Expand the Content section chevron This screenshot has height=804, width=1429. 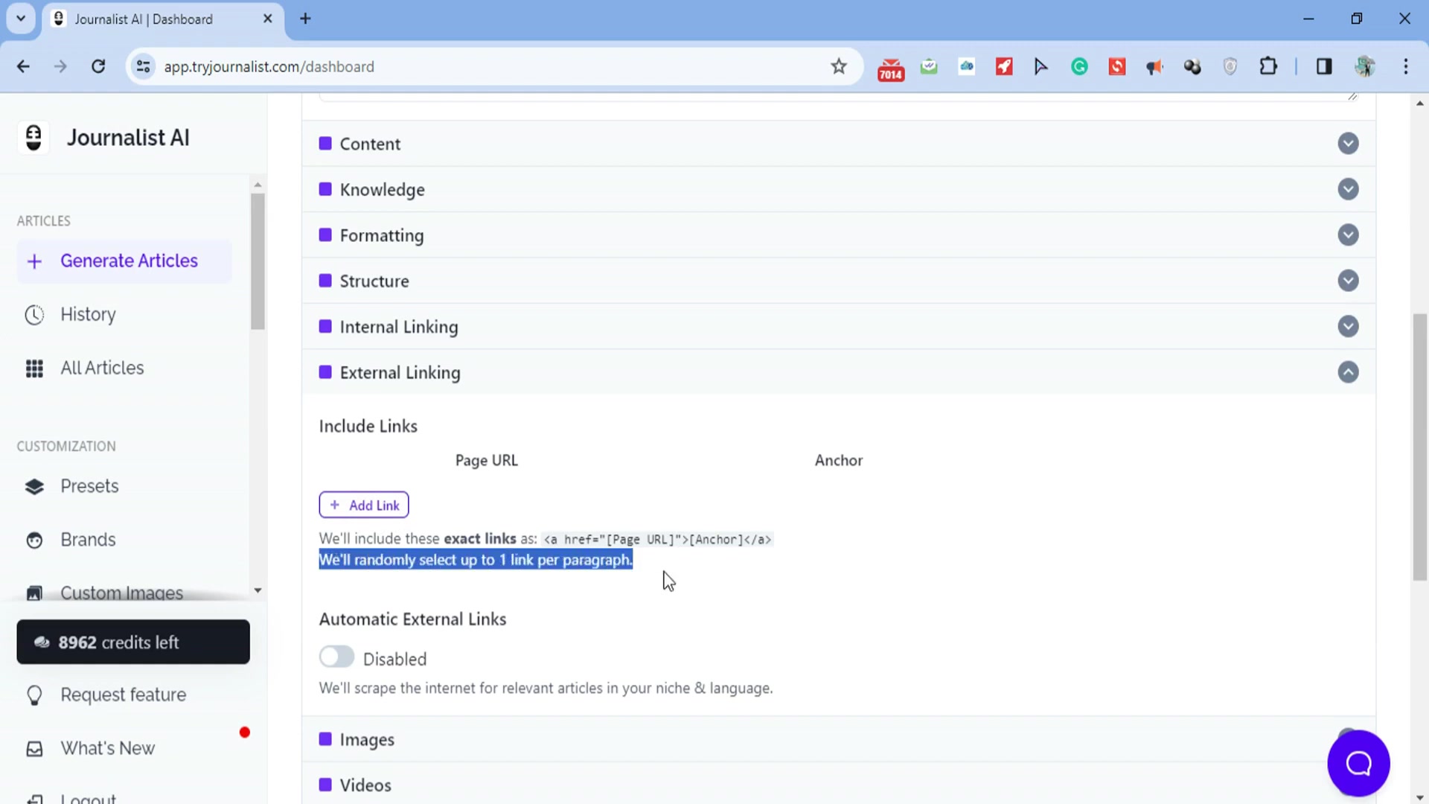[1348, 144]
